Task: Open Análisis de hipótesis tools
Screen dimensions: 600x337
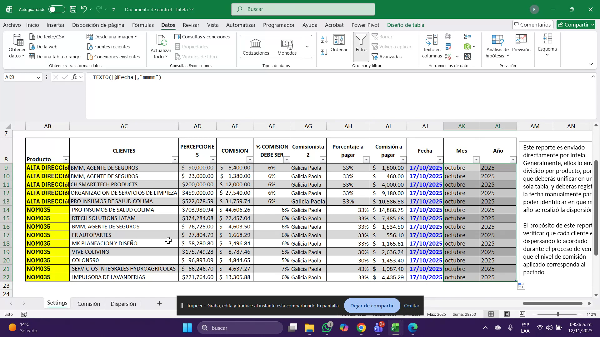Action: click(497, 46)
